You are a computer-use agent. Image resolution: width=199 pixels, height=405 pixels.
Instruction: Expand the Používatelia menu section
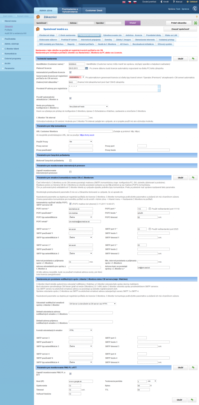tap(17, 39)
